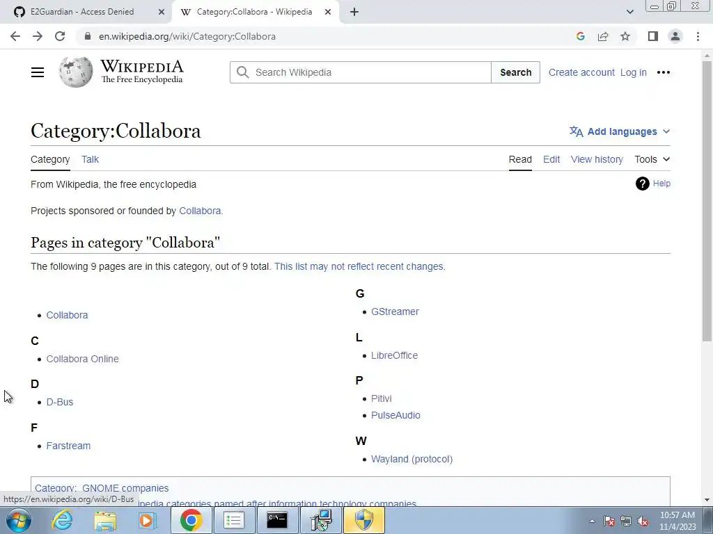Click Create account link

[x=581, y=72]
